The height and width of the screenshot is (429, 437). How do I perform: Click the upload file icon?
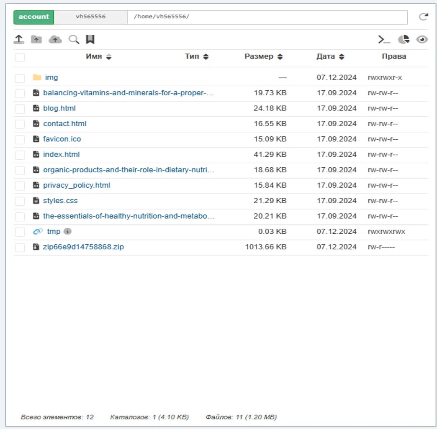(x=19, y=39)
